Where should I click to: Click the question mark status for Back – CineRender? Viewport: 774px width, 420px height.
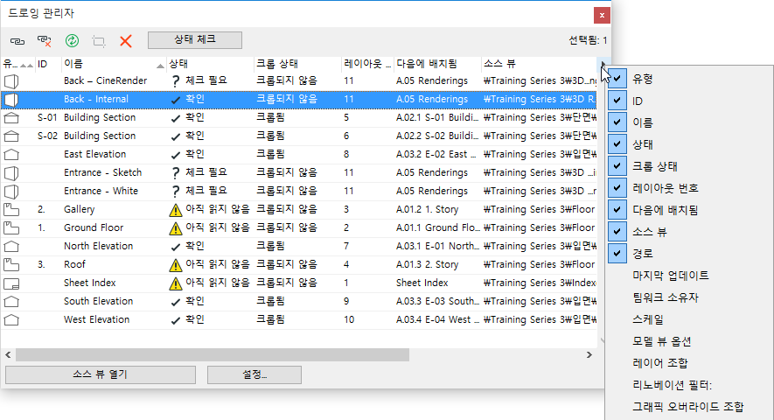click(175, 81)
